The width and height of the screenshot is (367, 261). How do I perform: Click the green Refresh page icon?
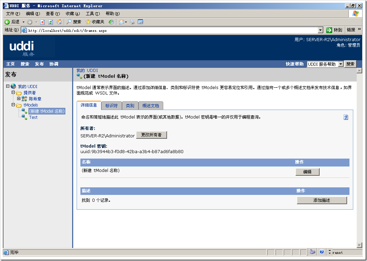[51, 22]
